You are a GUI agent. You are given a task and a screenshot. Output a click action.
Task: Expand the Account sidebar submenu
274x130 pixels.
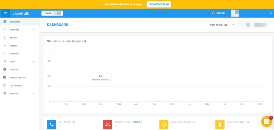click(x=19, y=94)
